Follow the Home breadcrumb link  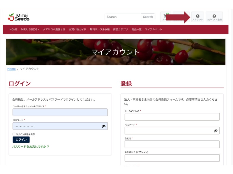(x=11, y=69)
